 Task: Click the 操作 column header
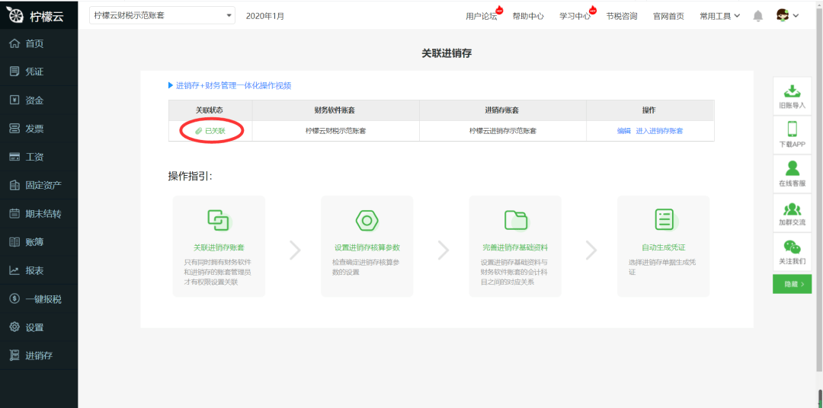pos(650,110)
